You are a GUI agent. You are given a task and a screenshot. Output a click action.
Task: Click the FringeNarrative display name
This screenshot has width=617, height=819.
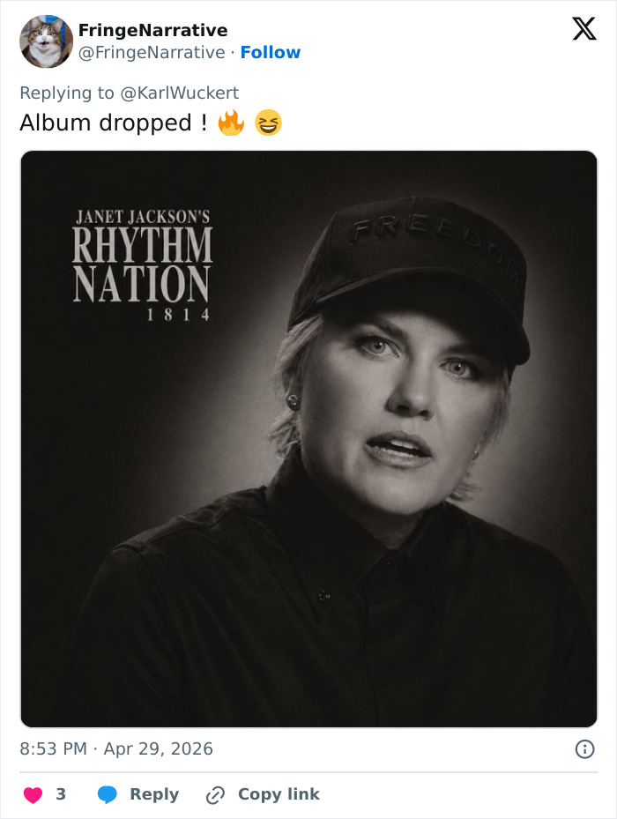tap(152, 30)
